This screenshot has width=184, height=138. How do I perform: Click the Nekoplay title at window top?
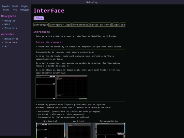pyautogui.click(x=92, y=2)
